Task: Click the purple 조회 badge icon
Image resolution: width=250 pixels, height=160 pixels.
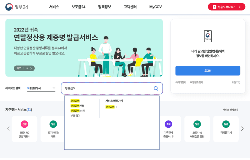Action: click(x=168, y=124)
